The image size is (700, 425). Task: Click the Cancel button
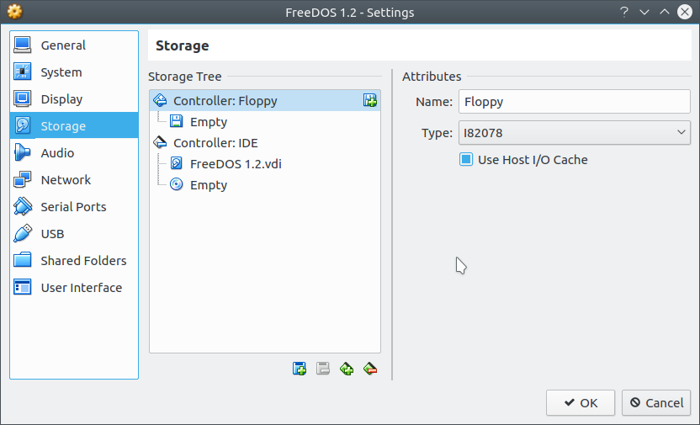point(656,402)
